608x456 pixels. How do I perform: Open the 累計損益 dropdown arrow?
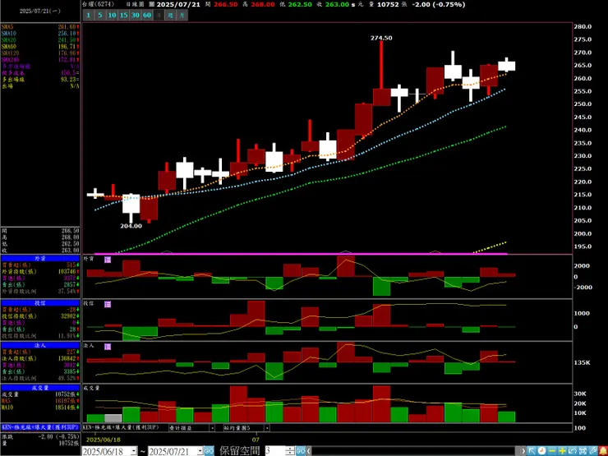pyautogui.click(x=212, y=428)
